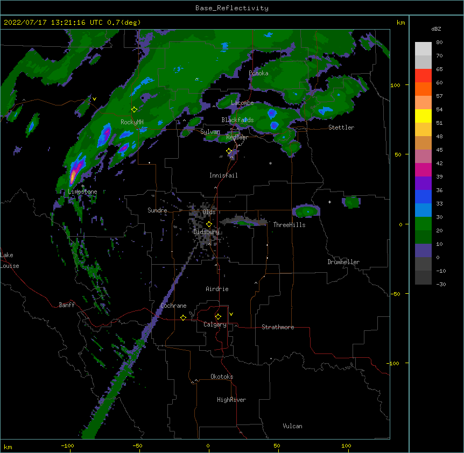Click the Didsbury town label
The image size is (464, 453).
(207, 232)
